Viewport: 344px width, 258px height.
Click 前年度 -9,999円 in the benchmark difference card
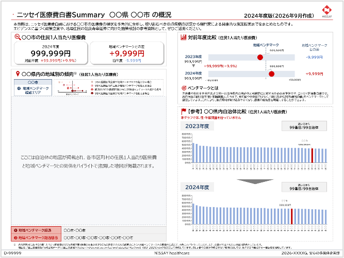(x=126, y=61)
